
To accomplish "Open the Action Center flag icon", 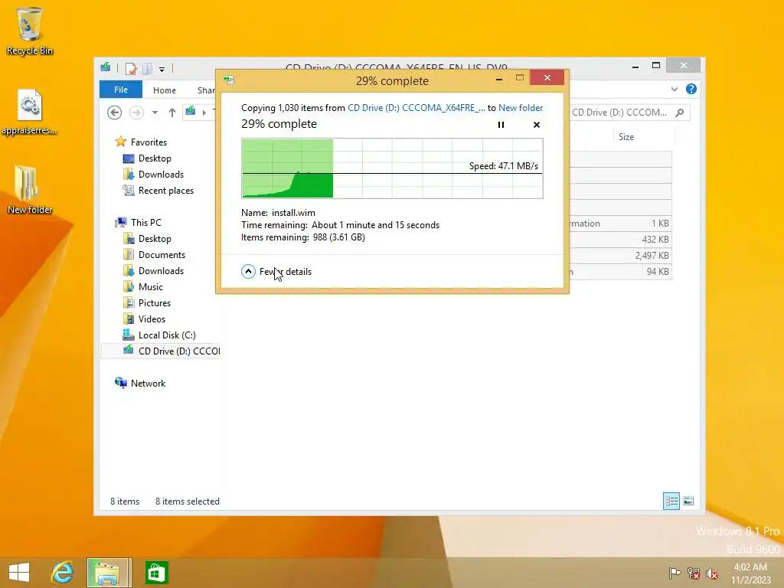I will coord(675,573).
